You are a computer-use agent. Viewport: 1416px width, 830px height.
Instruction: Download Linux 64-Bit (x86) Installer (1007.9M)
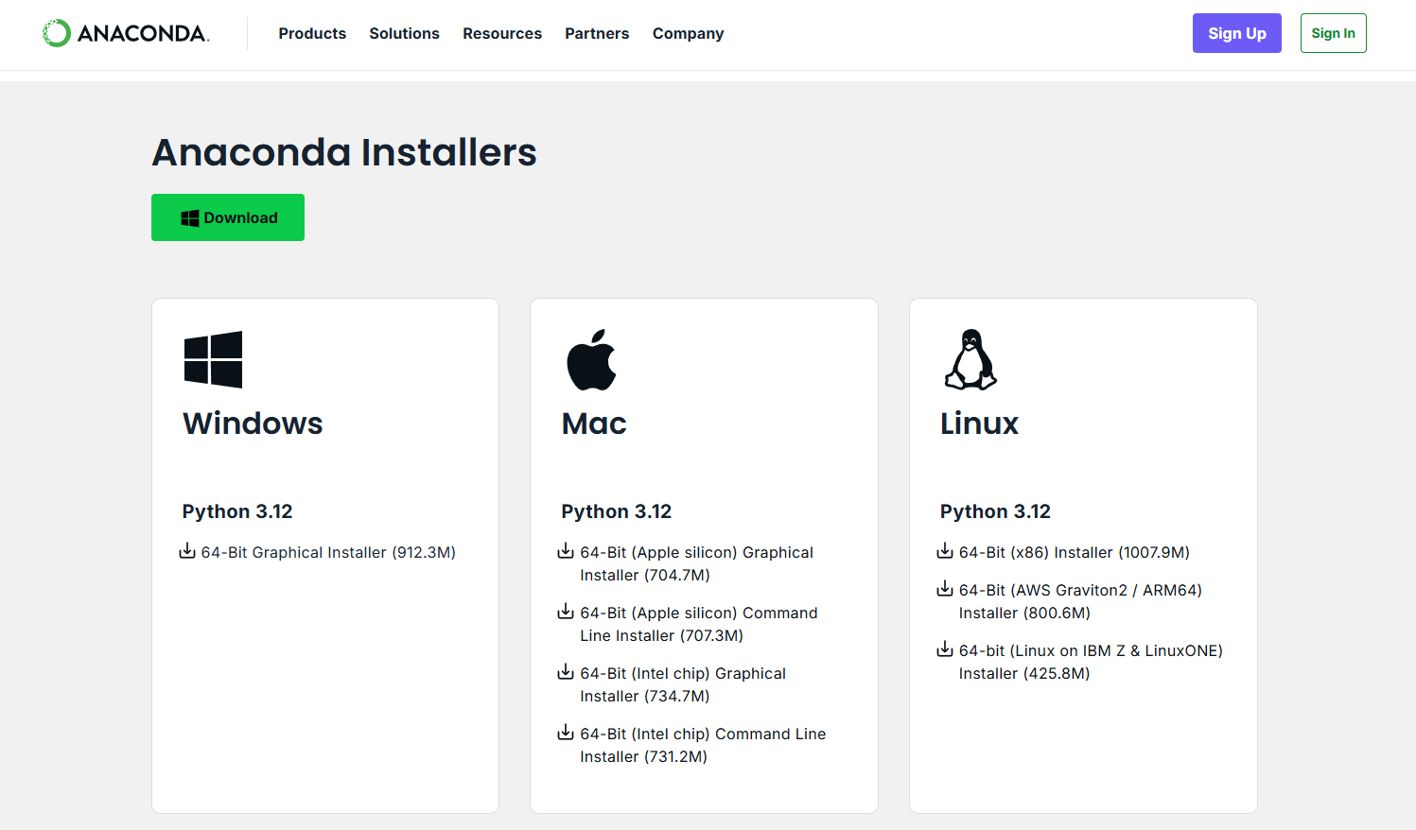click(x=1075, y=552)
